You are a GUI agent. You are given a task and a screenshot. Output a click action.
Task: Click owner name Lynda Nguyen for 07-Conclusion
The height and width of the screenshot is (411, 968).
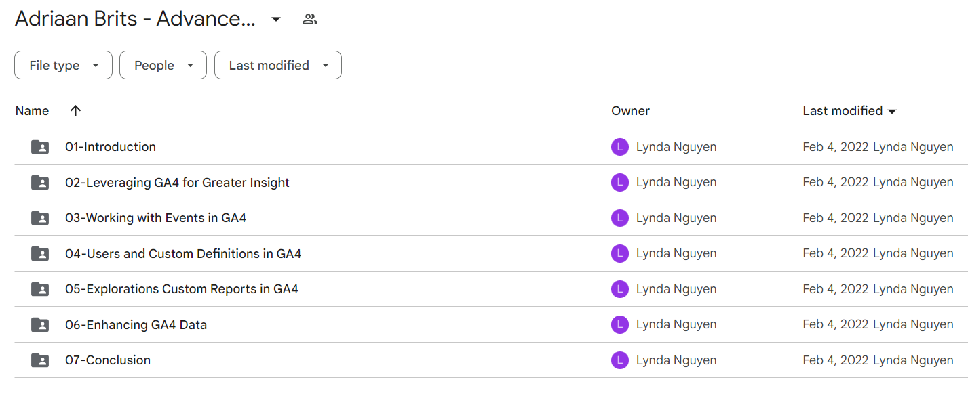coord(676,360)
